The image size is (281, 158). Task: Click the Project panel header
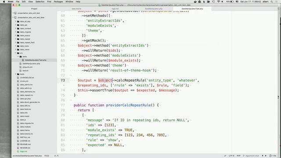(34, 9)
